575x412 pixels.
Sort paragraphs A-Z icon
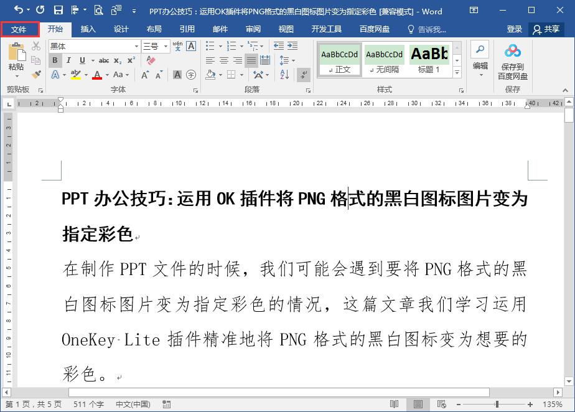[x=284, y=75]
